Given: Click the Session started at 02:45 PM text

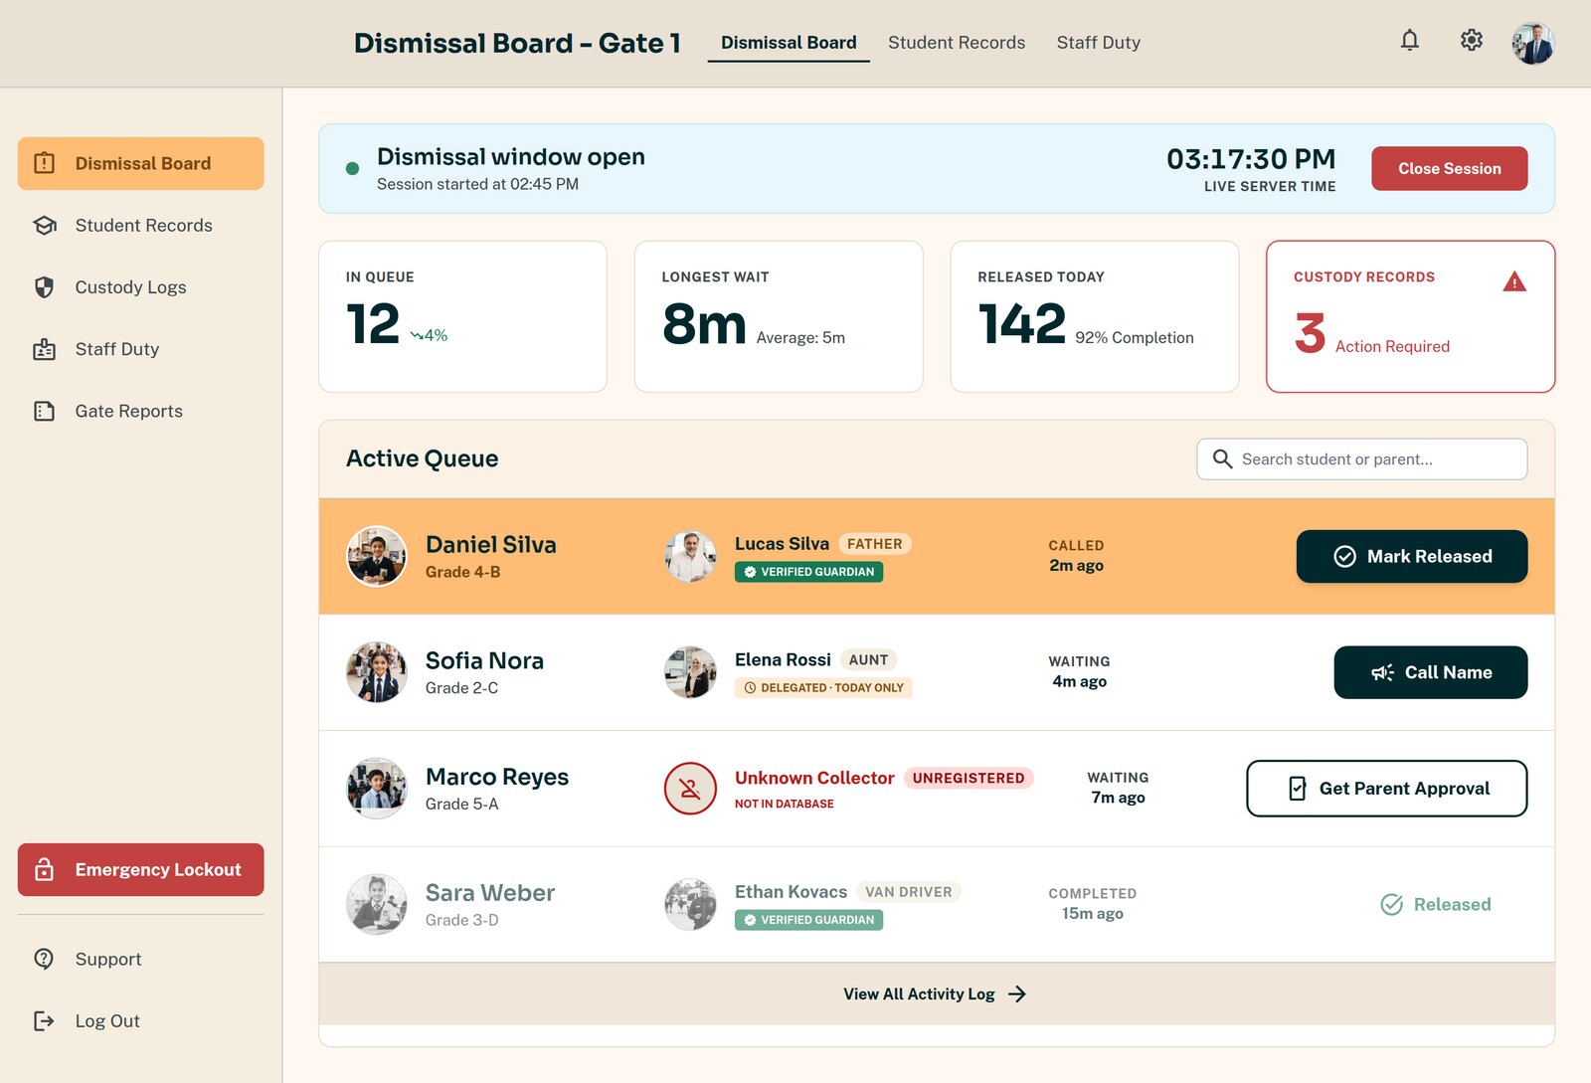Looking at the screenshot, I should pos(477,184).
